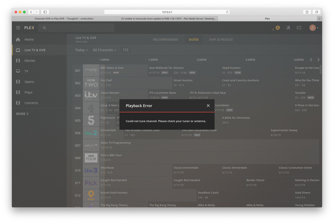Open Aussie Gold Hunters entry
The height and width of the screenshot is (223, 334).
pos(148,195)
